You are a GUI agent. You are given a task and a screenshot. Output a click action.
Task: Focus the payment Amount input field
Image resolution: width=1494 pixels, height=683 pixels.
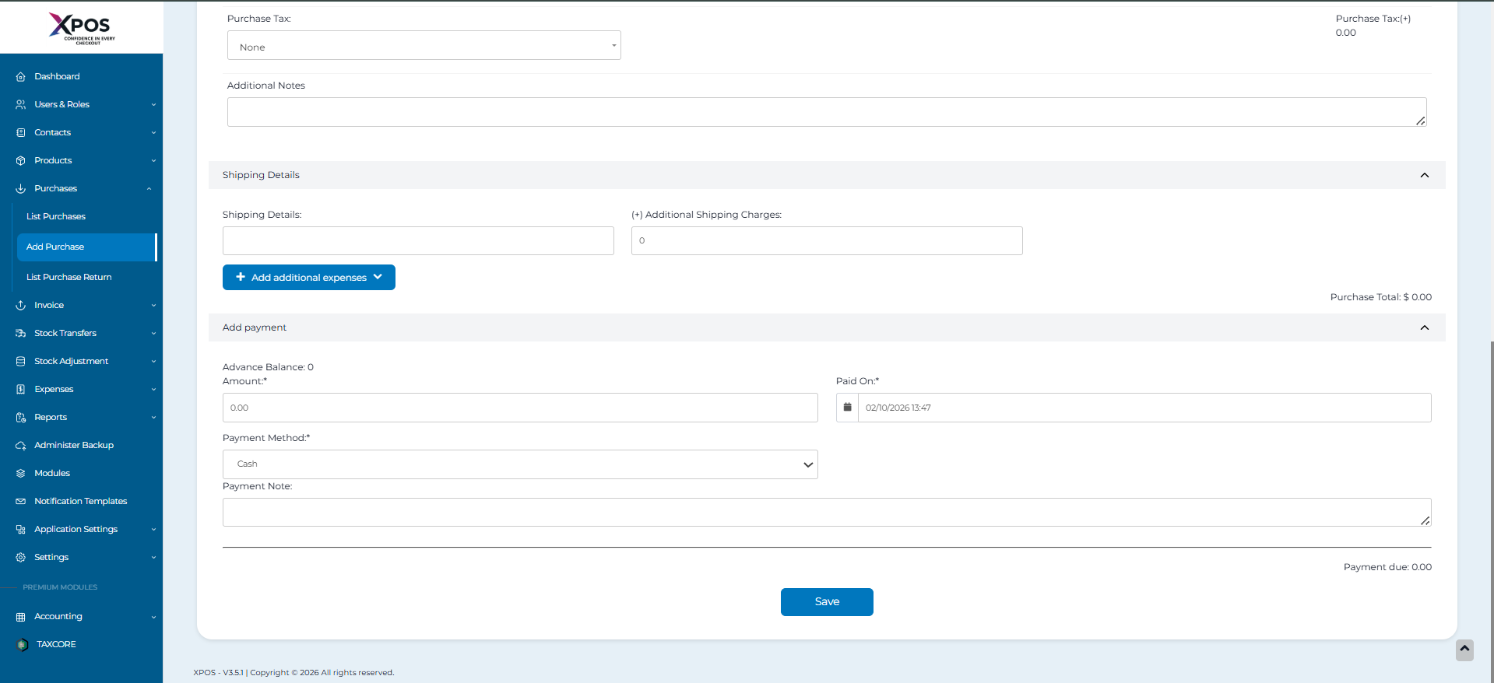point(519,408)
